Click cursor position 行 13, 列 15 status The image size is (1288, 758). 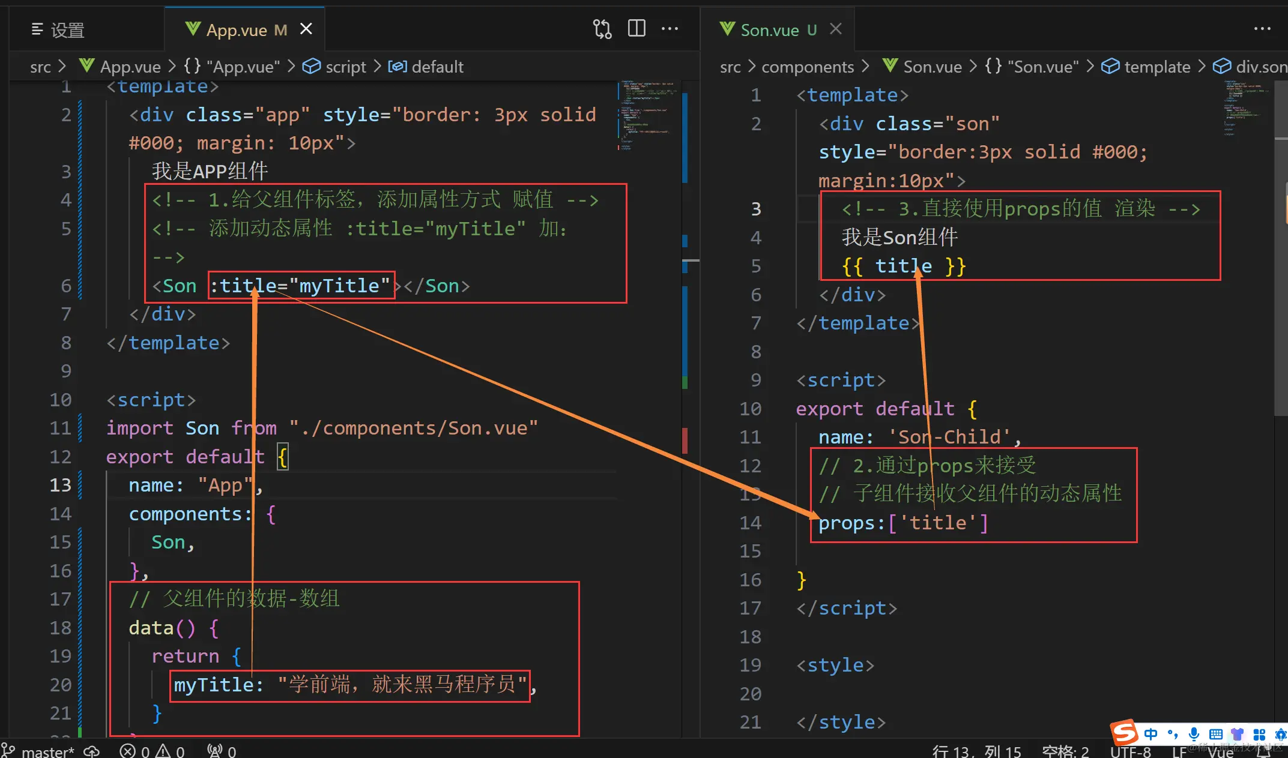(x=976, y=751)
